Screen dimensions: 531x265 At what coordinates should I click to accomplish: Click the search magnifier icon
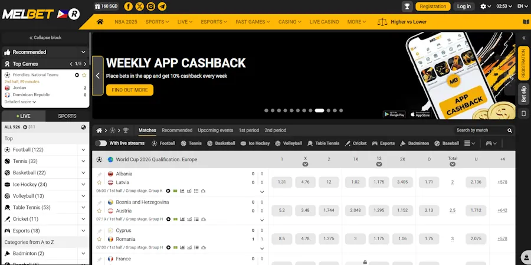click(510, 130)
